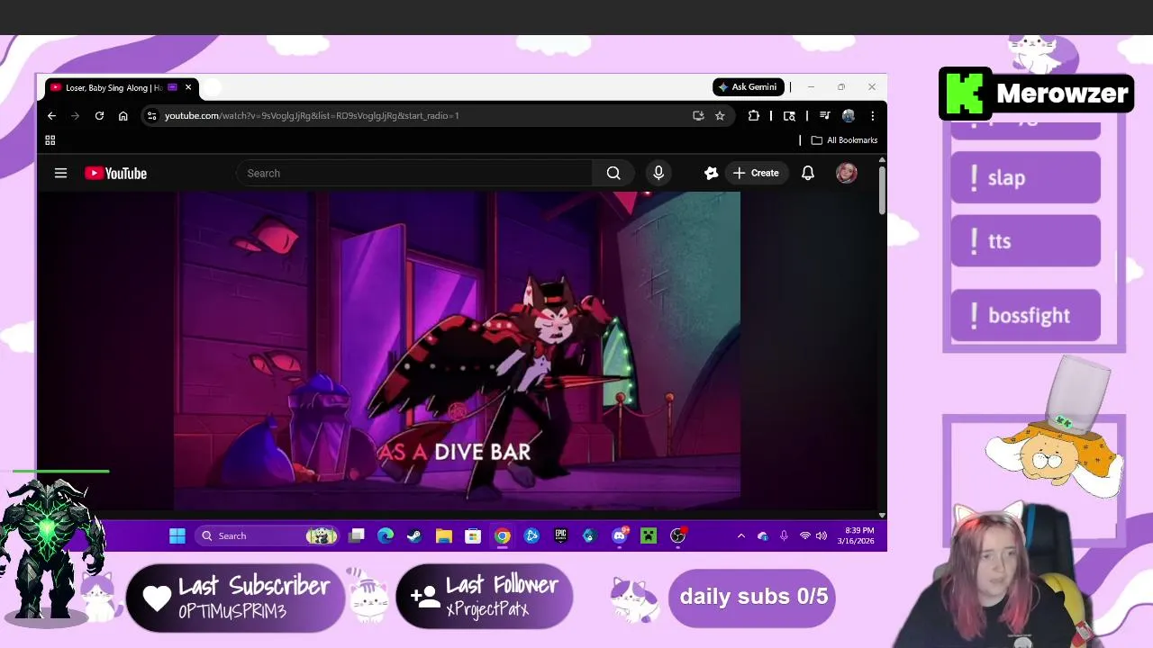This screenshot has width=1153, height=648.
Task: Click the YouTube search magnifier button
Action: click(x=613, y=173)
